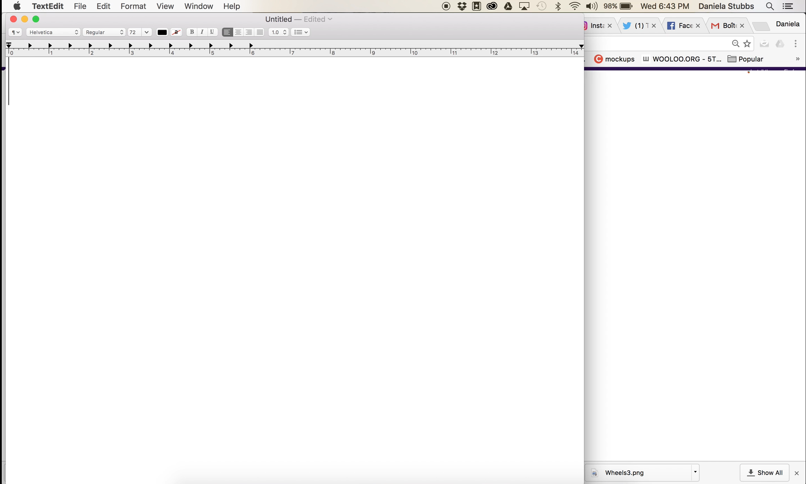Open the Dropbox menu bar icon
The height and width of the screenshot is (484, 806).
pos(462,6)
